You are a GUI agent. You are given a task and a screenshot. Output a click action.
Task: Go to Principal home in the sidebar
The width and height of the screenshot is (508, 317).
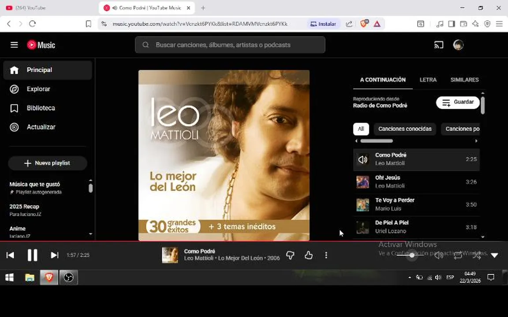click(x=48, y=70)
